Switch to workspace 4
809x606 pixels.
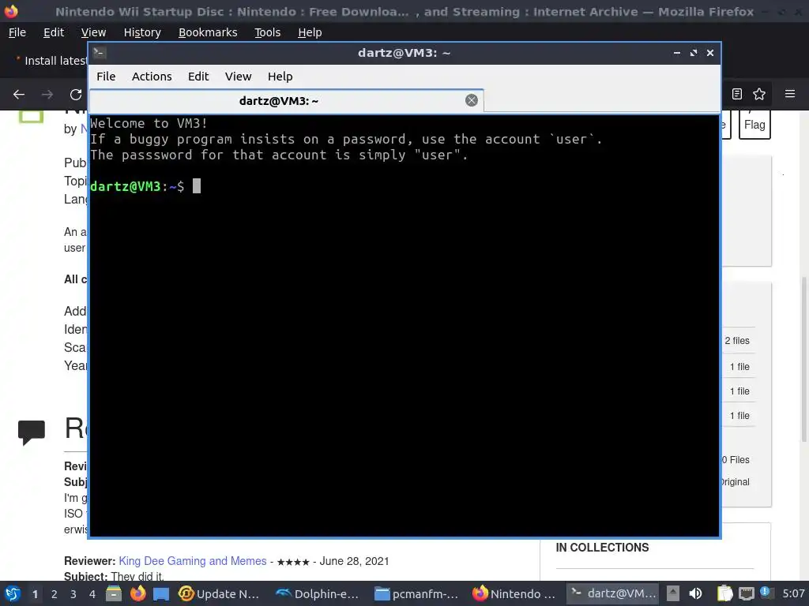tap(92, 593)
